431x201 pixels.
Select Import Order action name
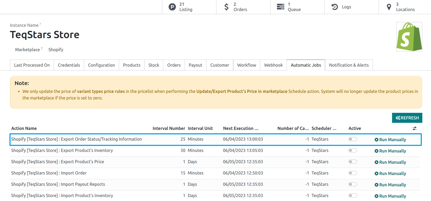click(49, 173)
